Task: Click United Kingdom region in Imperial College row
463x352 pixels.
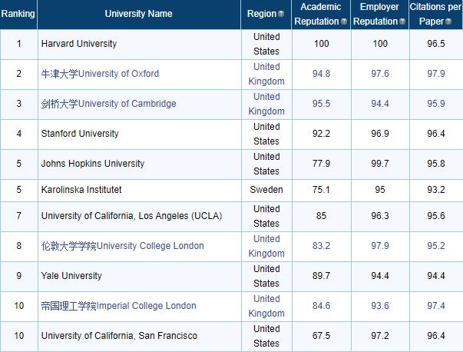Action: (x=266, y=306)
